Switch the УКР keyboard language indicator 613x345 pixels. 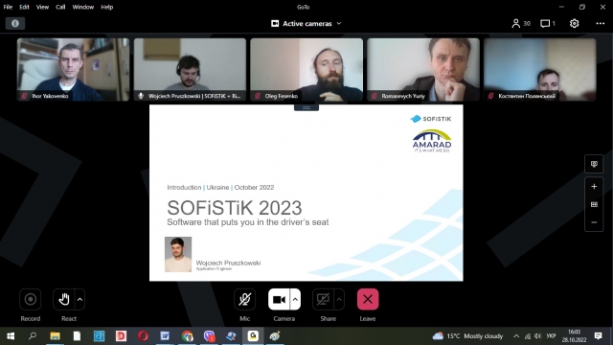coord(551,336)
